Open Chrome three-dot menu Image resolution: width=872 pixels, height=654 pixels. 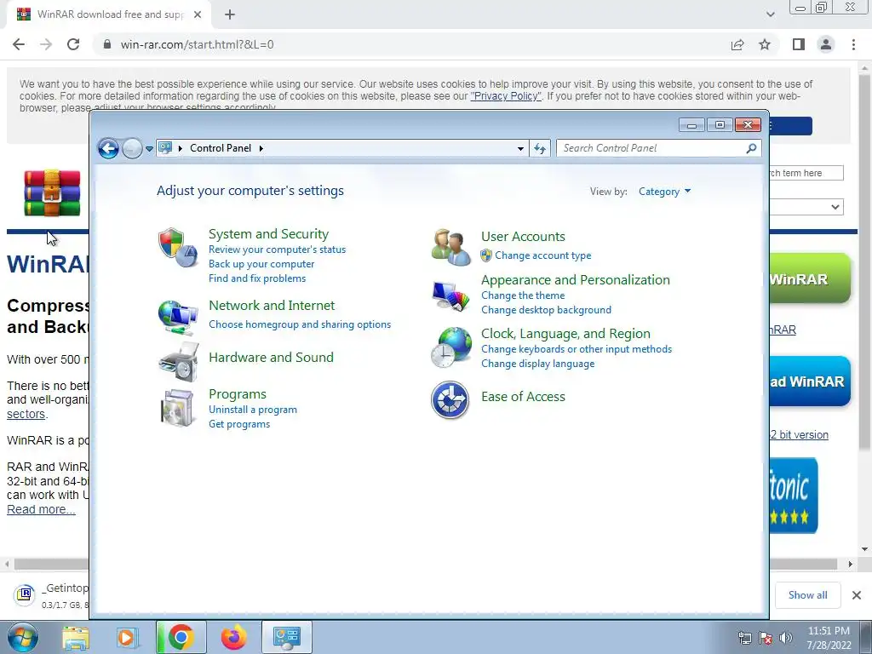[853, 44]
